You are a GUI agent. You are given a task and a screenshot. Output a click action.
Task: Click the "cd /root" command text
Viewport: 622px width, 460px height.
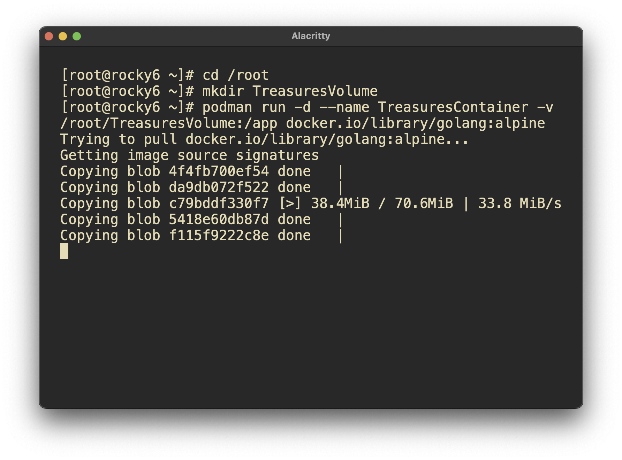click(x=235, y=75)
